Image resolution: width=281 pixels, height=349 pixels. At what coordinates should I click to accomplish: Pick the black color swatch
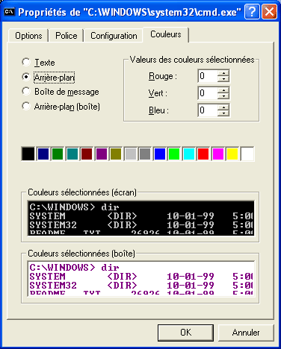point(28,154)
